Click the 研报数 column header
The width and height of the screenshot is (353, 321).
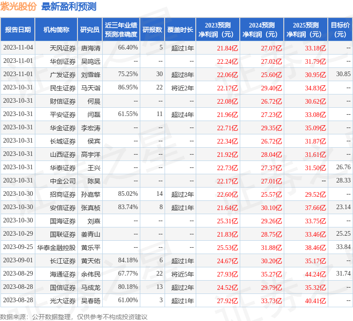coord(152,30)
